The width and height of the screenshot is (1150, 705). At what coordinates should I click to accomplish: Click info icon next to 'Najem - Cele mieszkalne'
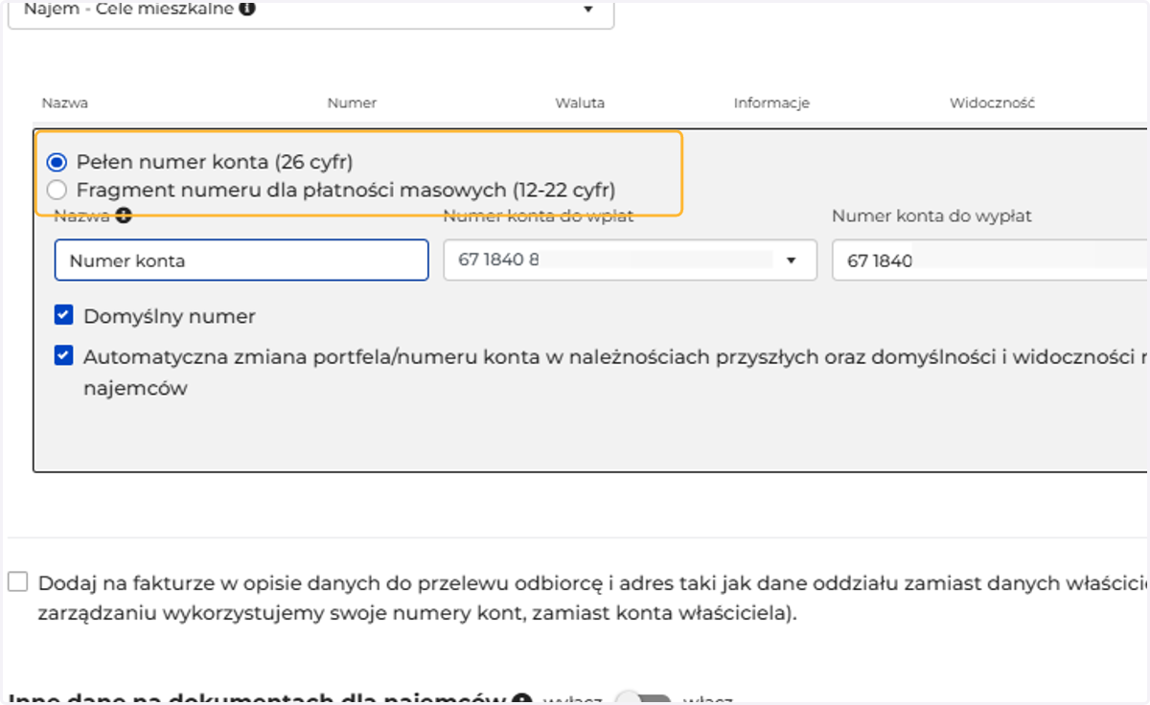pyautogui.click(x=247, y=10)
